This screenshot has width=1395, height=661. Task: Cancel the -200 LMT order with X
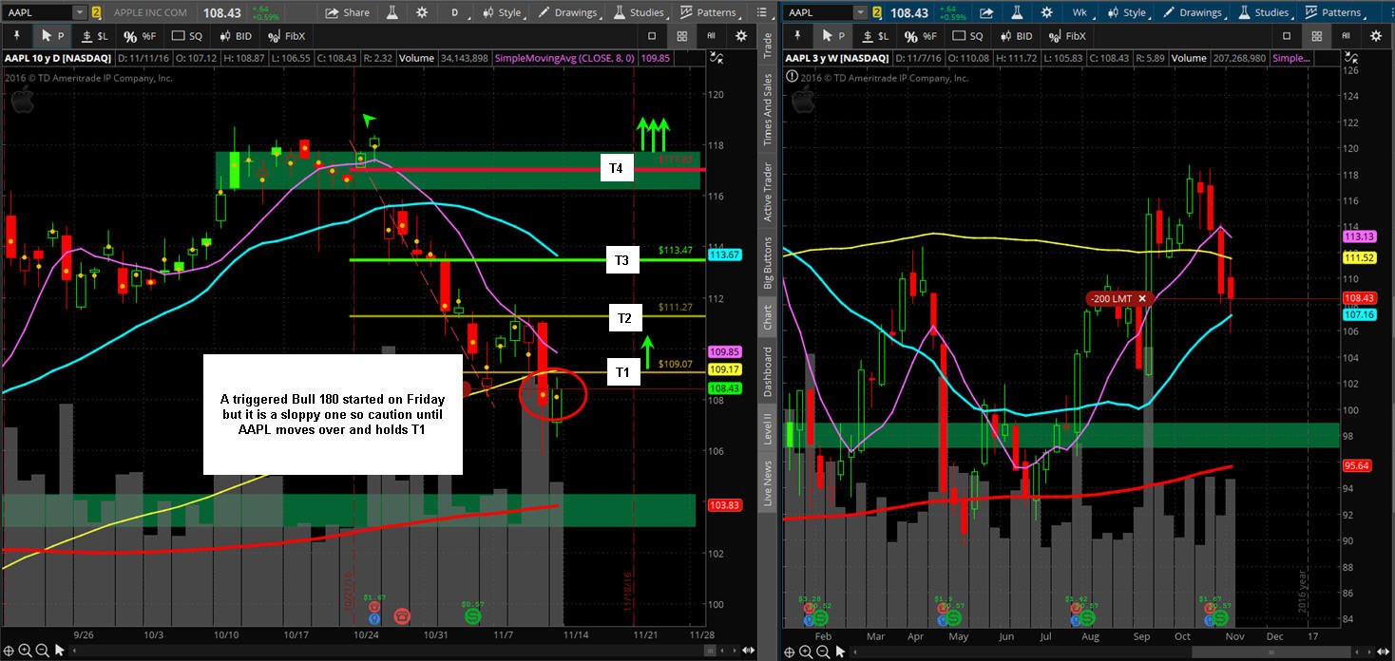click(x=1142, y=298)
